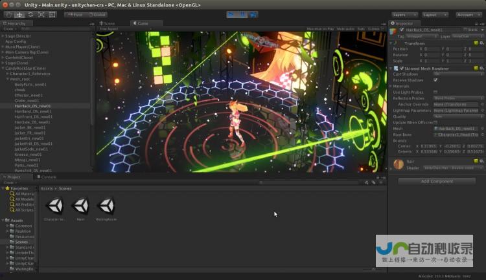Select the Rect transform tool
The height and width of the screenshot is (280, 486).
(x=52, y=14)
